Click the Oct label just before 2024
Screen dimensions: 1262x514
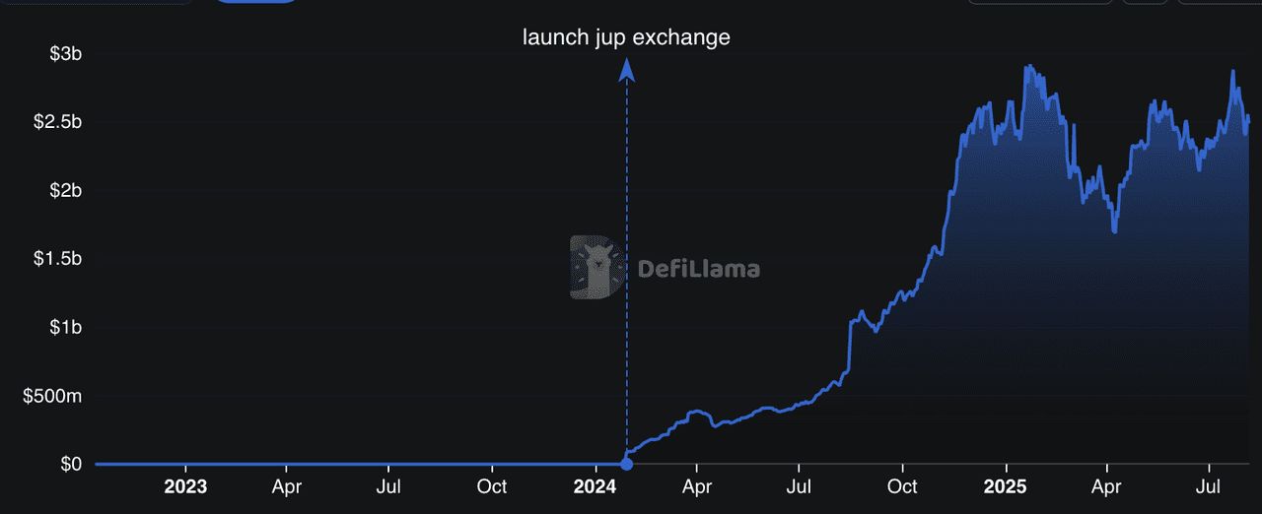click(x=491, y=486)
